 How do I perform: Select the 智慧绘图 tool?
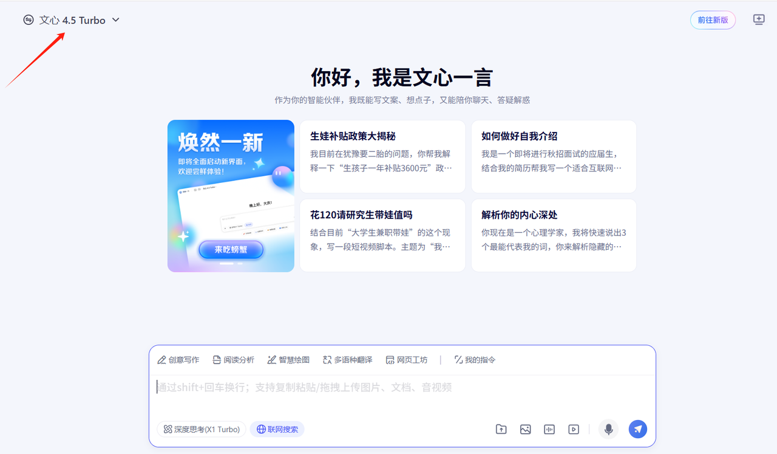[x=288, y=360]
